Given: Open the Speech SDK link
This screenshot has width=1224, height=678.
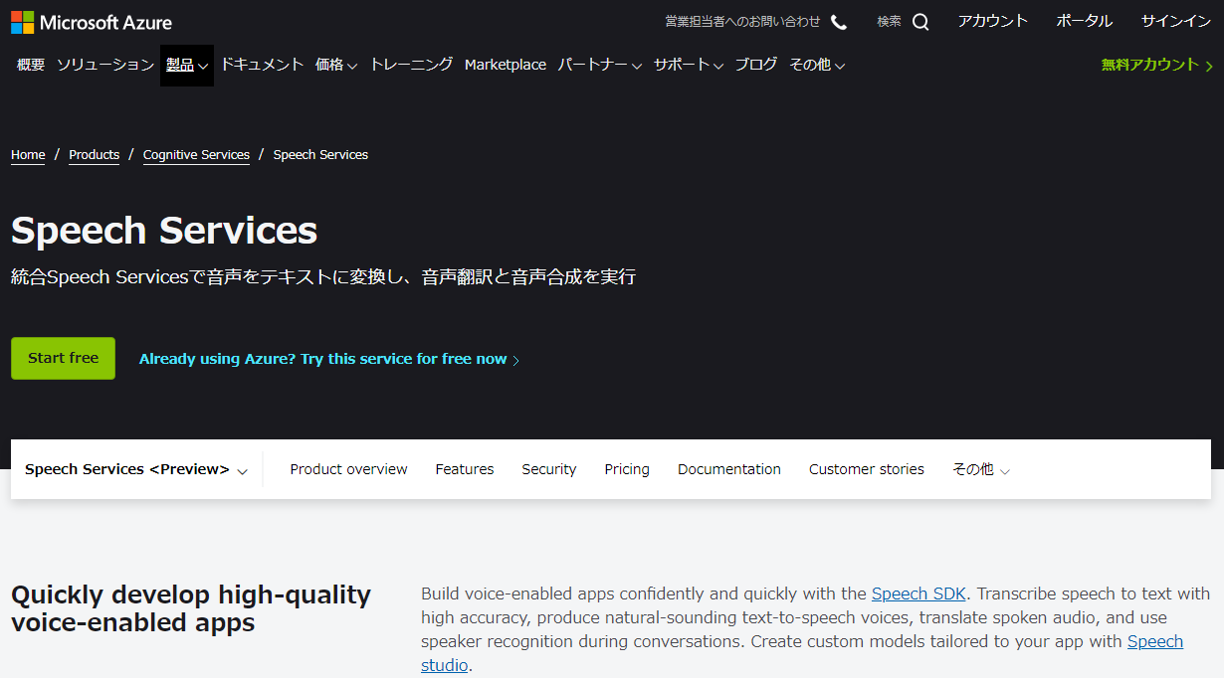Looking at the screenshot, I should point(918,593).
